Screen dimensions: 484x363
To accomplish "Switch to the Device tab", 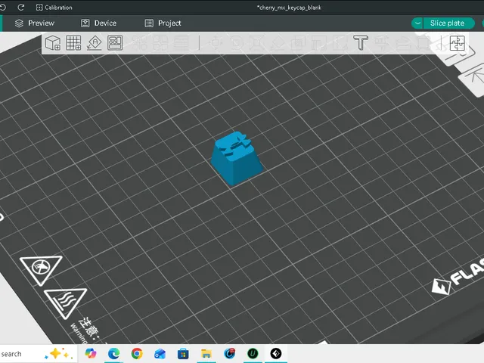I will [99, 23].
